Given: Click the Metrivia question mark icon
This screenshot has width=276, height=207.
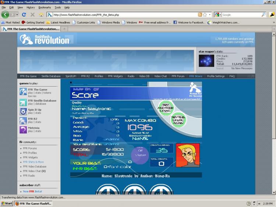Looking at the screenshot, I should (x=23, y=130).
